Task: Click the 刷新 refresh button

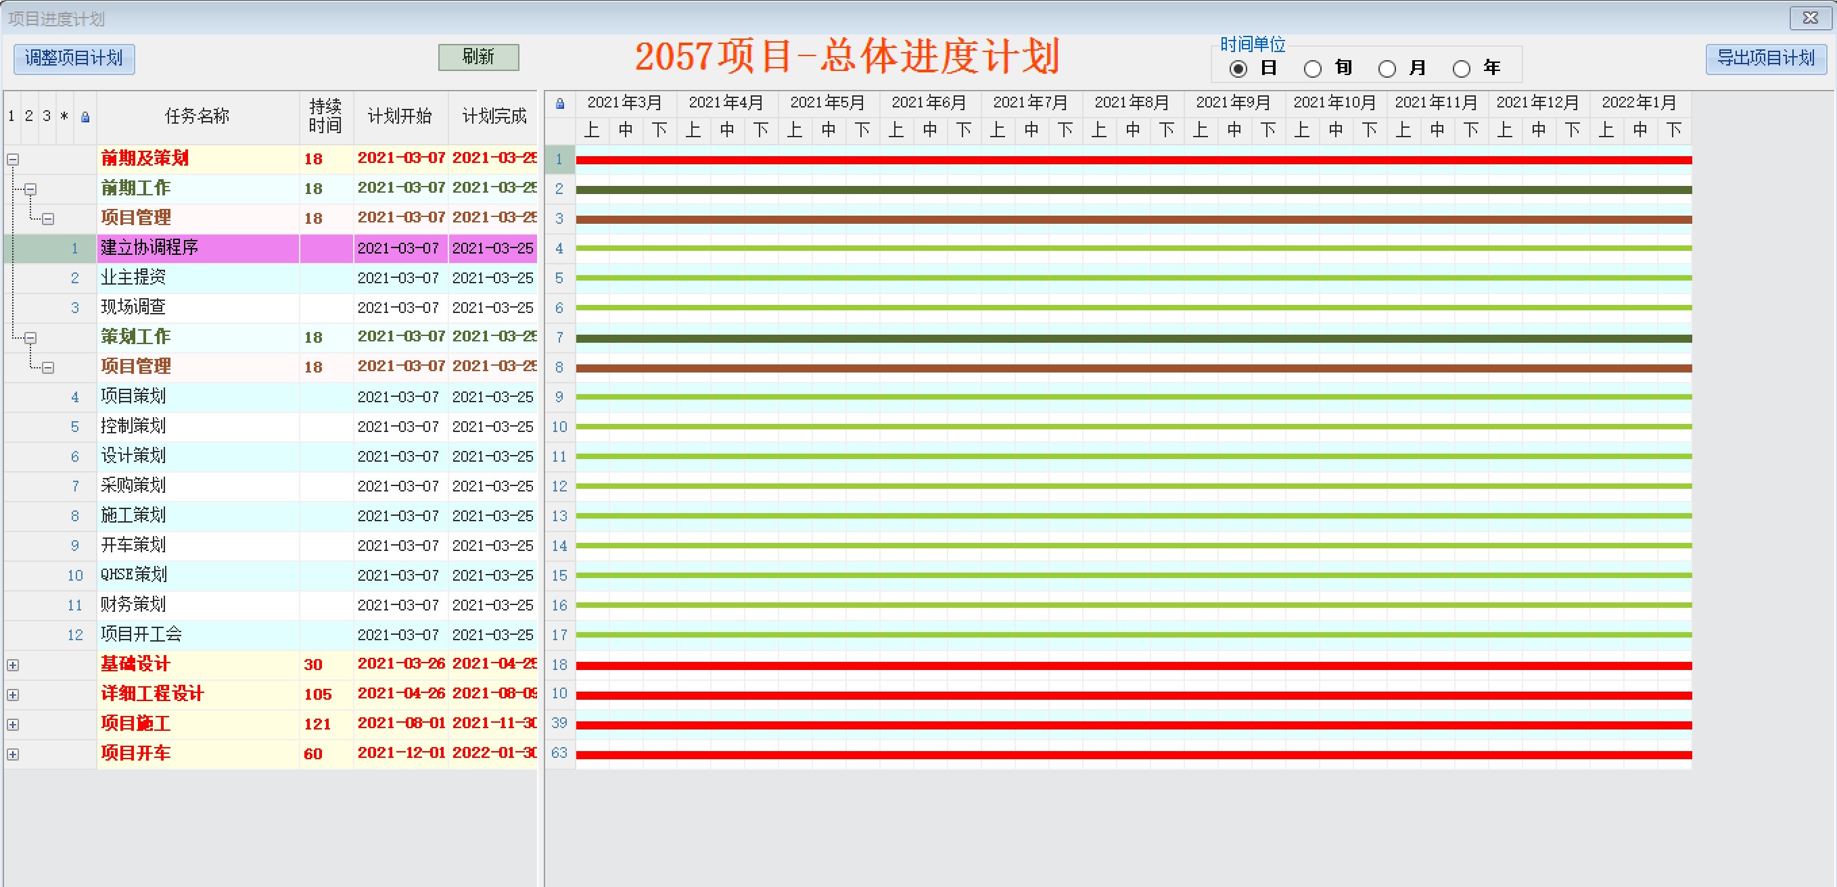Action: click(x=478, y=57)
